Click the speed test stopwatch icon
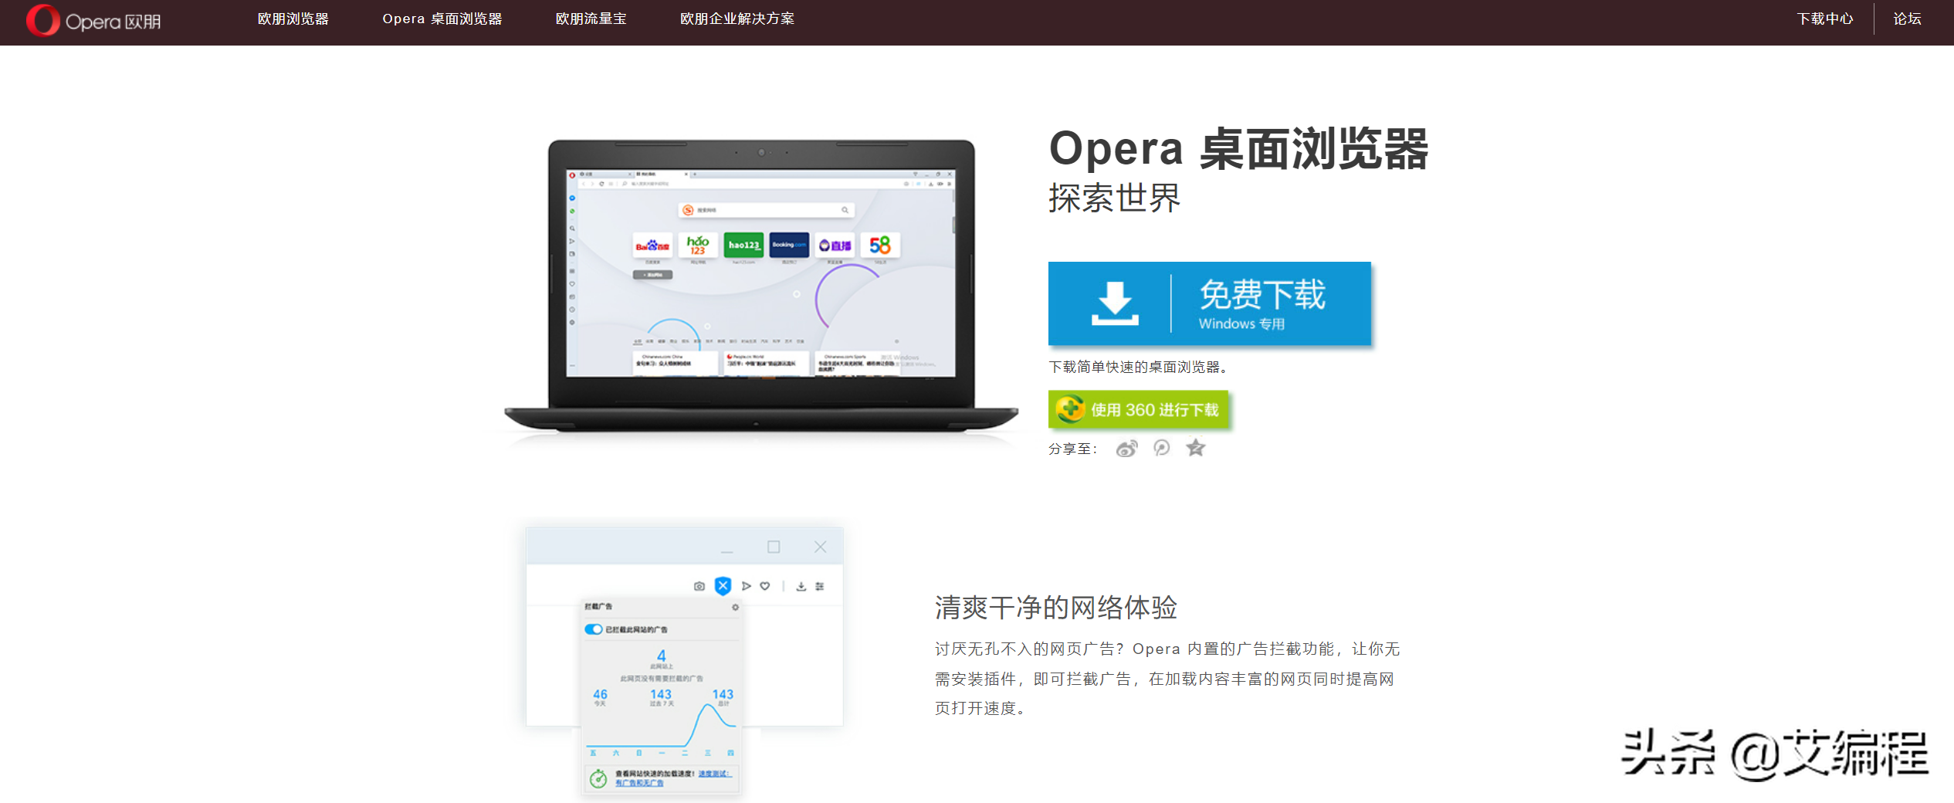The width and height of the screenshot is (1954, 803). pos(598,778)
